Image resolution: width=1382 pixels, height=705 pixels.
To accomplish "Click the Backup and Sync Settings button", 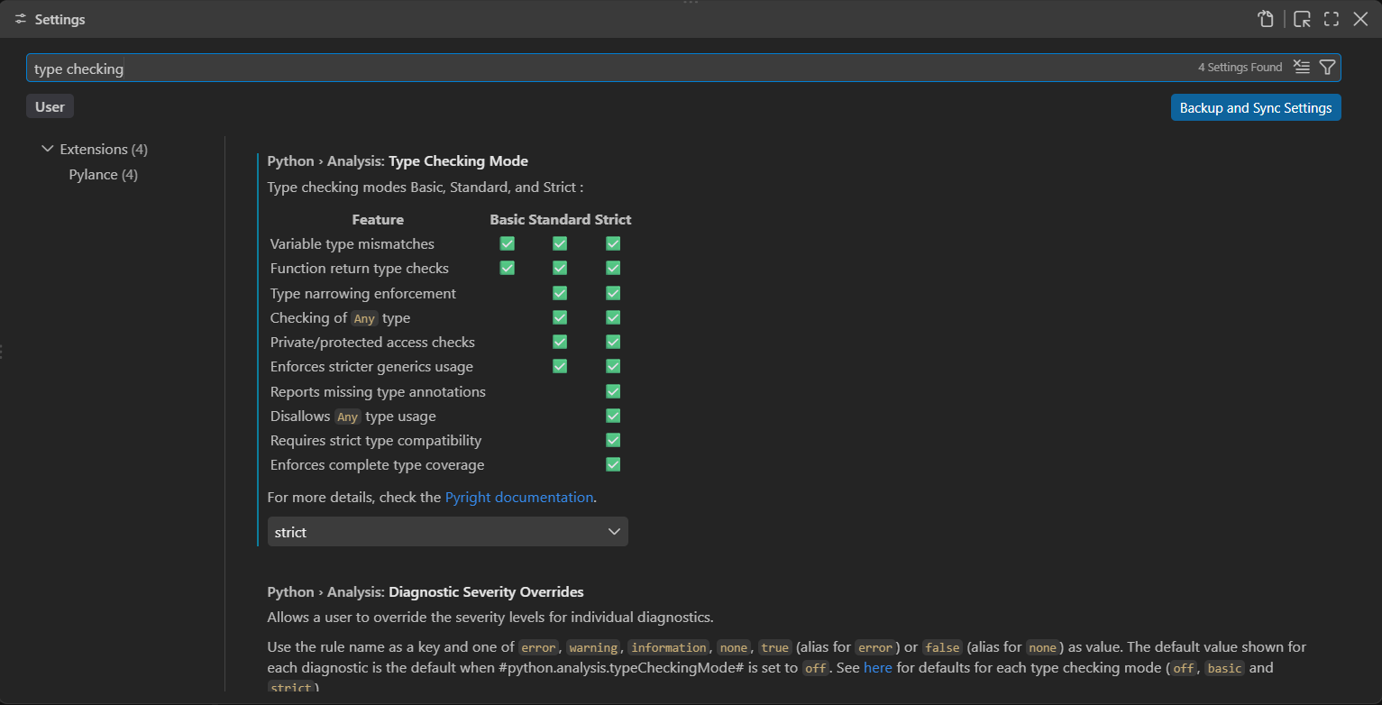I will (x=1256, y=107).
